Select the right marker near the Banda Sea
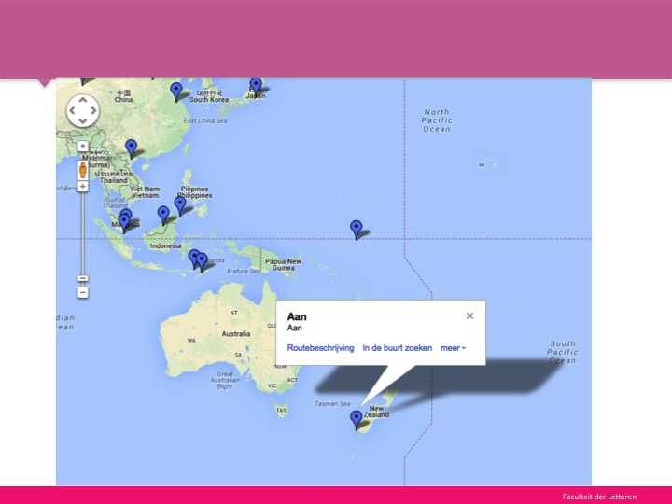The height and width of the screenshot is (504, 672). click(x=202, y=262)
